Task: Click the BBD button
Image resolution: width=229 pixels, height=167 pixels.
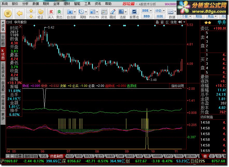Action: coord(147,16)
